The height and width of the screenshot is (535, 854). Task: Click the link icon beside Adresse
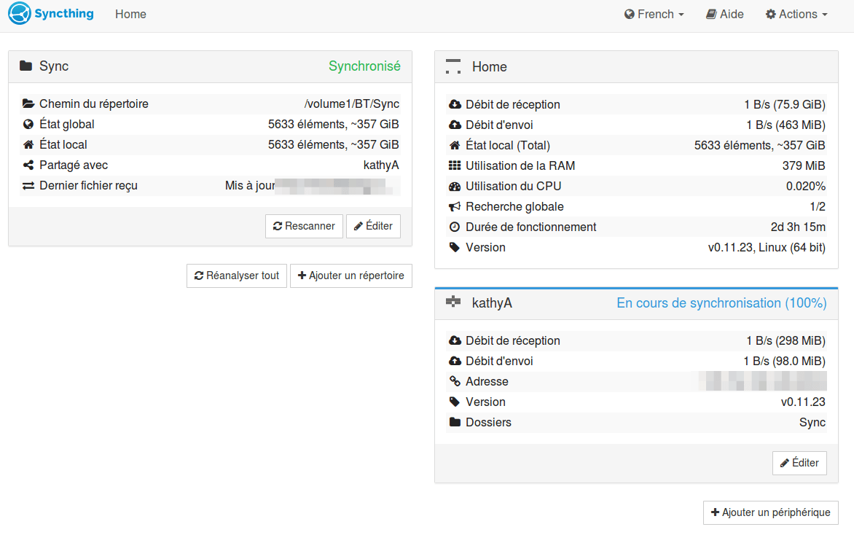(455, 380)
